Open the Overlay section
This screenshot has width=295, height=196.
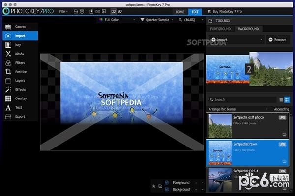(x=20, y=98)
